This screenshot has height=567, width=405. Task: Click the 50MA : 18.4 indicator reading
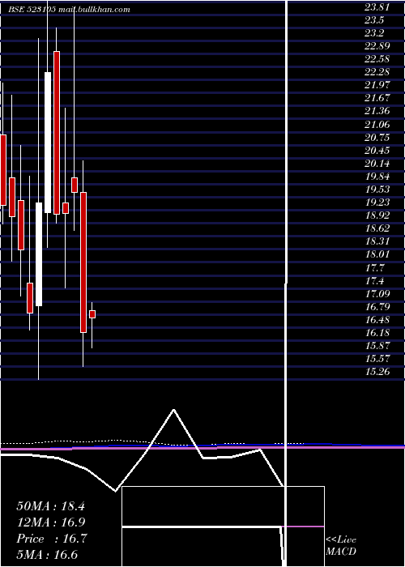(50, 506)
